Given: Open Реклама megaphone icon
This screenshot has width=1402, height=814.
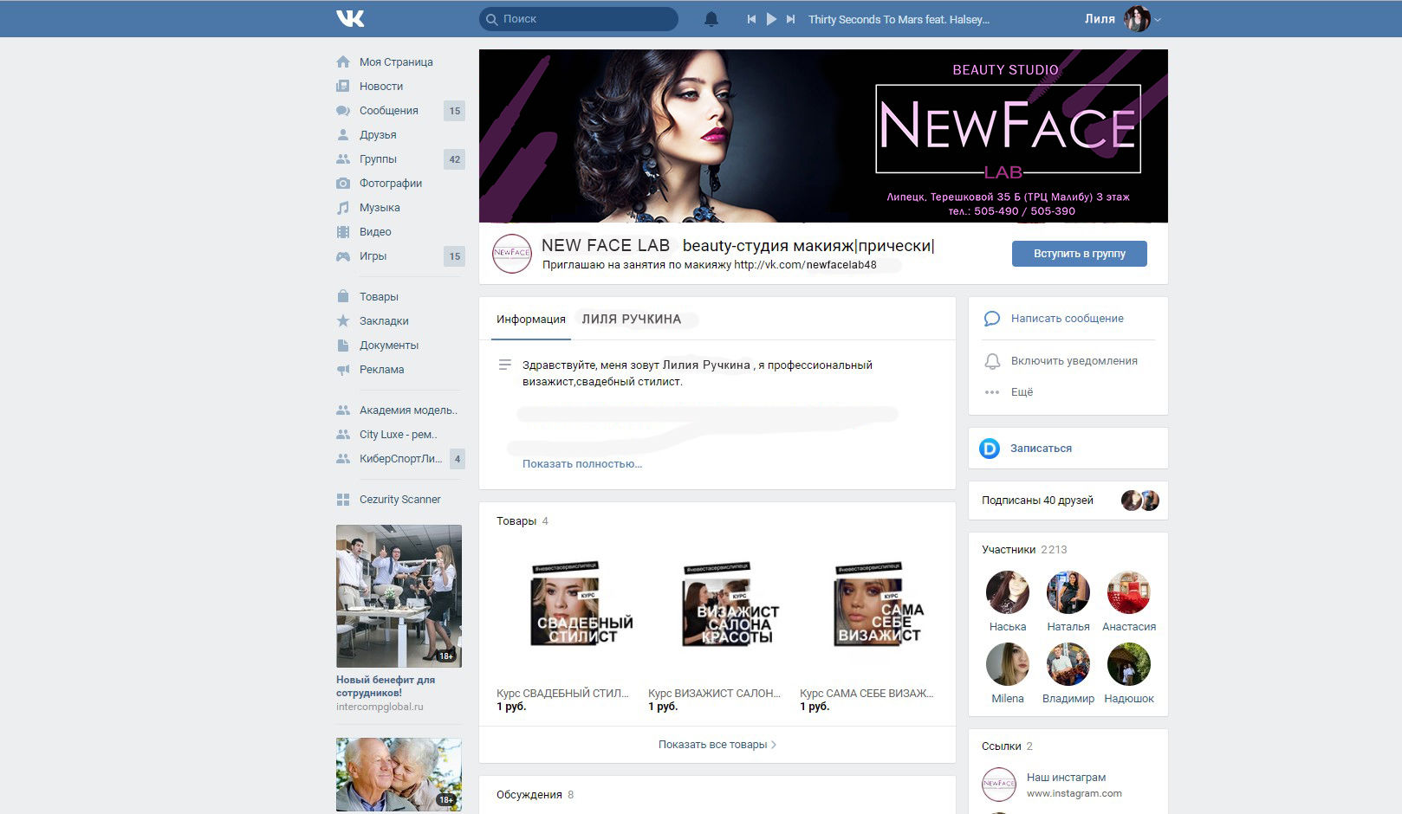Looking at the screenshot, I should click(343, 370).
